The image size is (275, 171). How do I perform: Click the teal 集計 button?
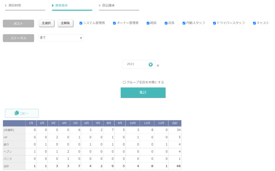click(x=143, y=92)
